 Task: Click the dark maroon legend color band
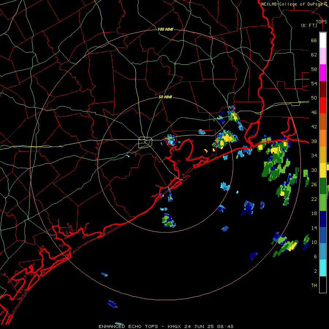323,89
